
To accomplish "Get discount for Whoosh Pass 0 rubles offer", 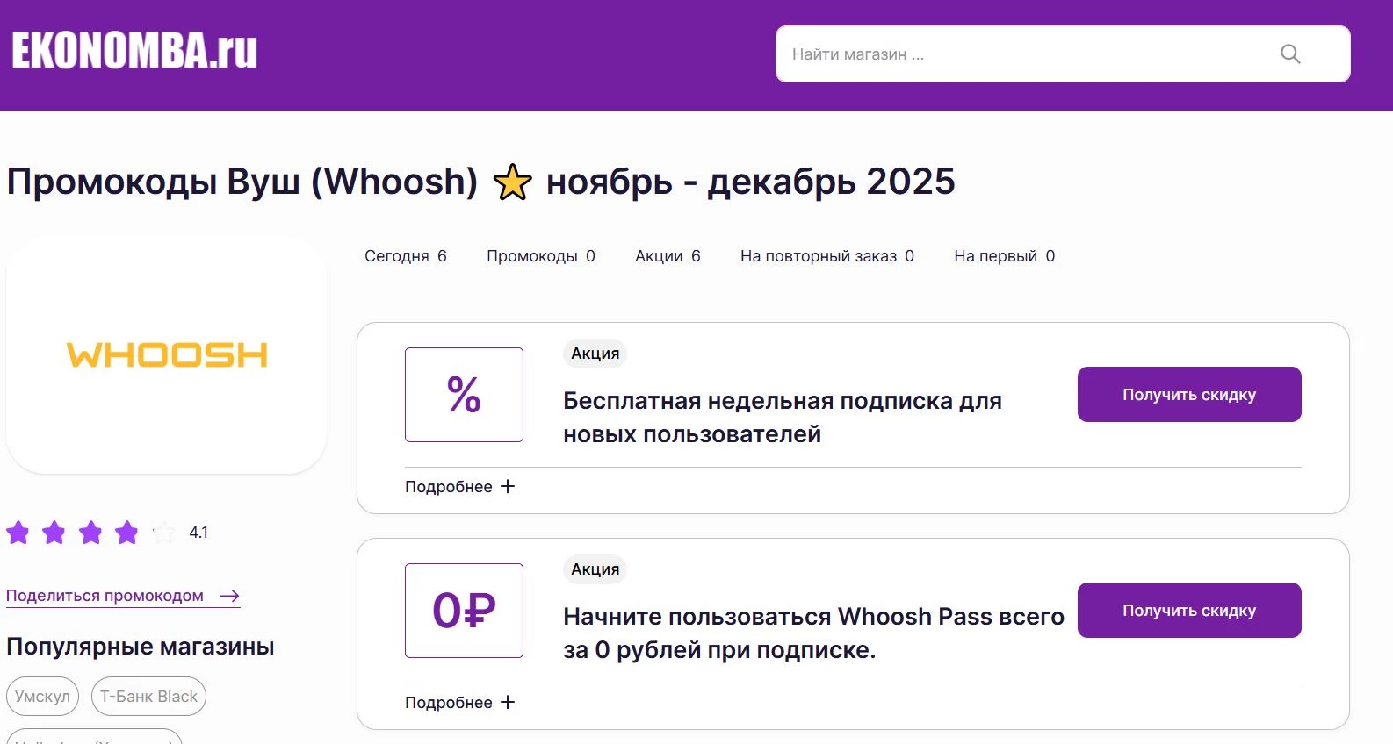I will 1189,611.
